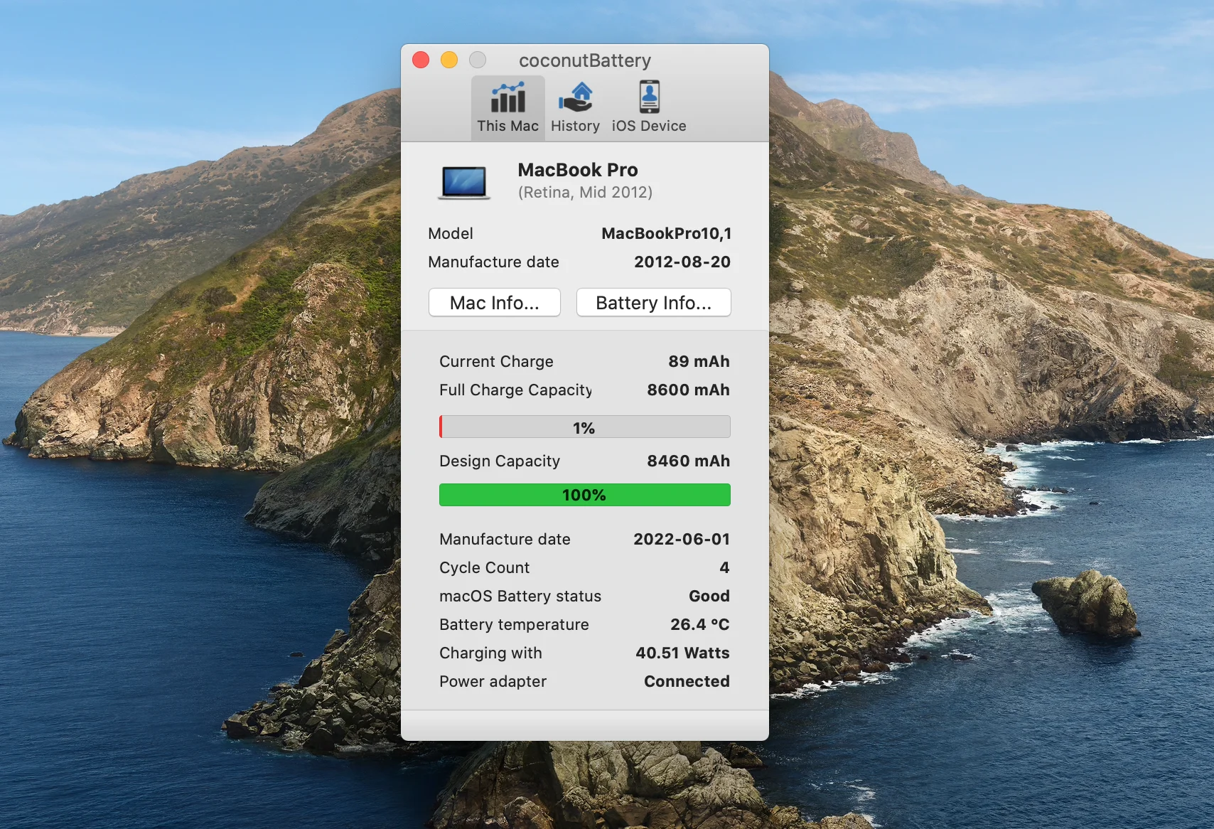The width and height of the screenshot is (1214, 829).
Task: Click the 1% current charge bar
Action: click(x=585, y=427)
